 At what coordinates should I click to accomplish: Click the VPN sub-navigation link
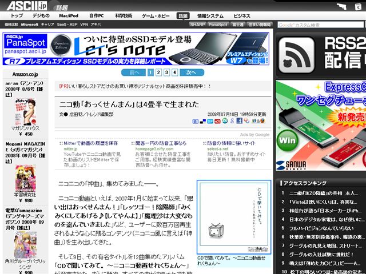(x=84, y=24)
